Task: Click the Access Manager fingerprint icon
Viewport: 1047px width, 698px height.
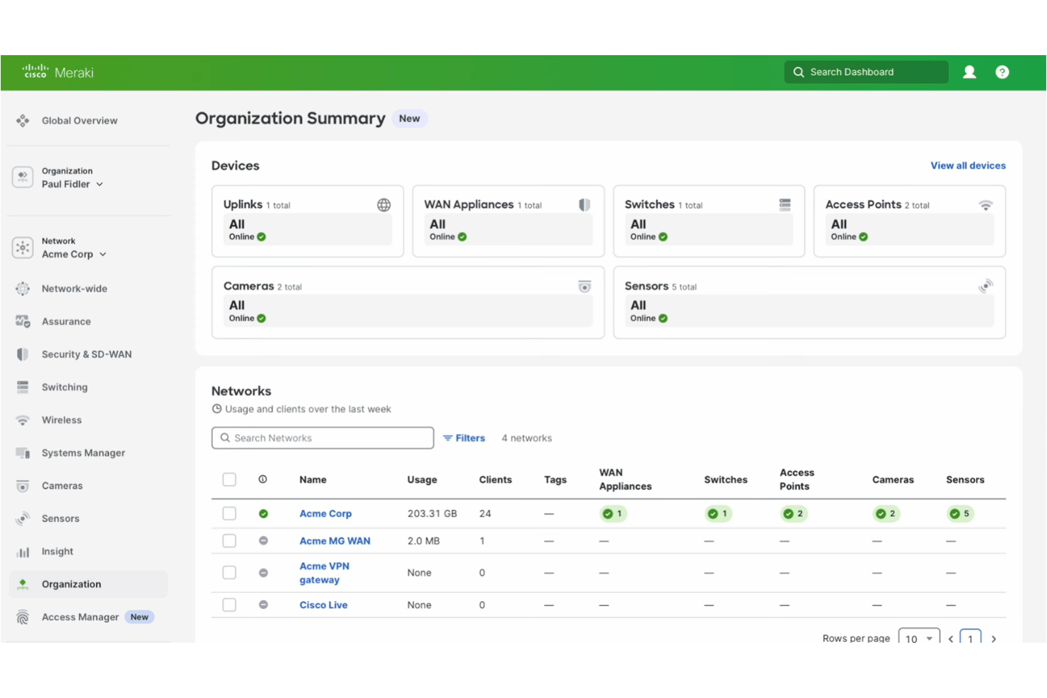Action: tap(23, 617)
